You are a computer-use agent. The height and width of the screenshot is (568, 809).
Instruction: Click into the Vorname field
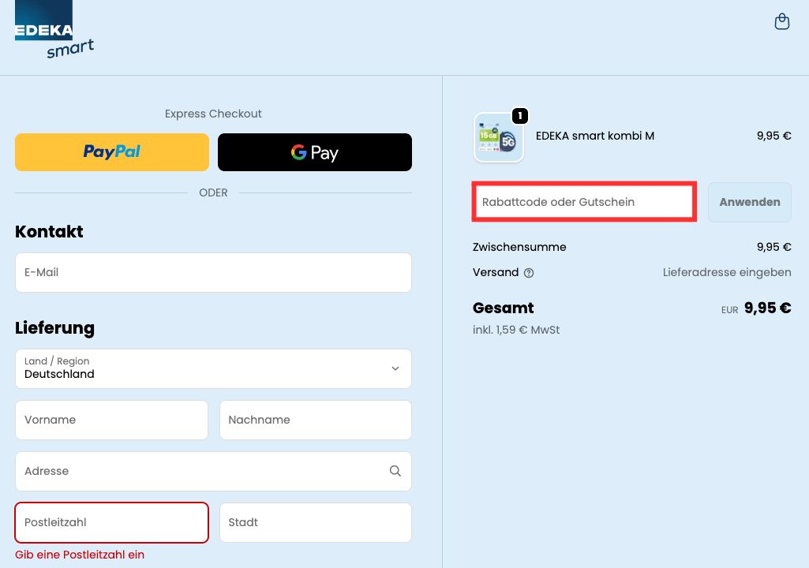tap(111, 420)
